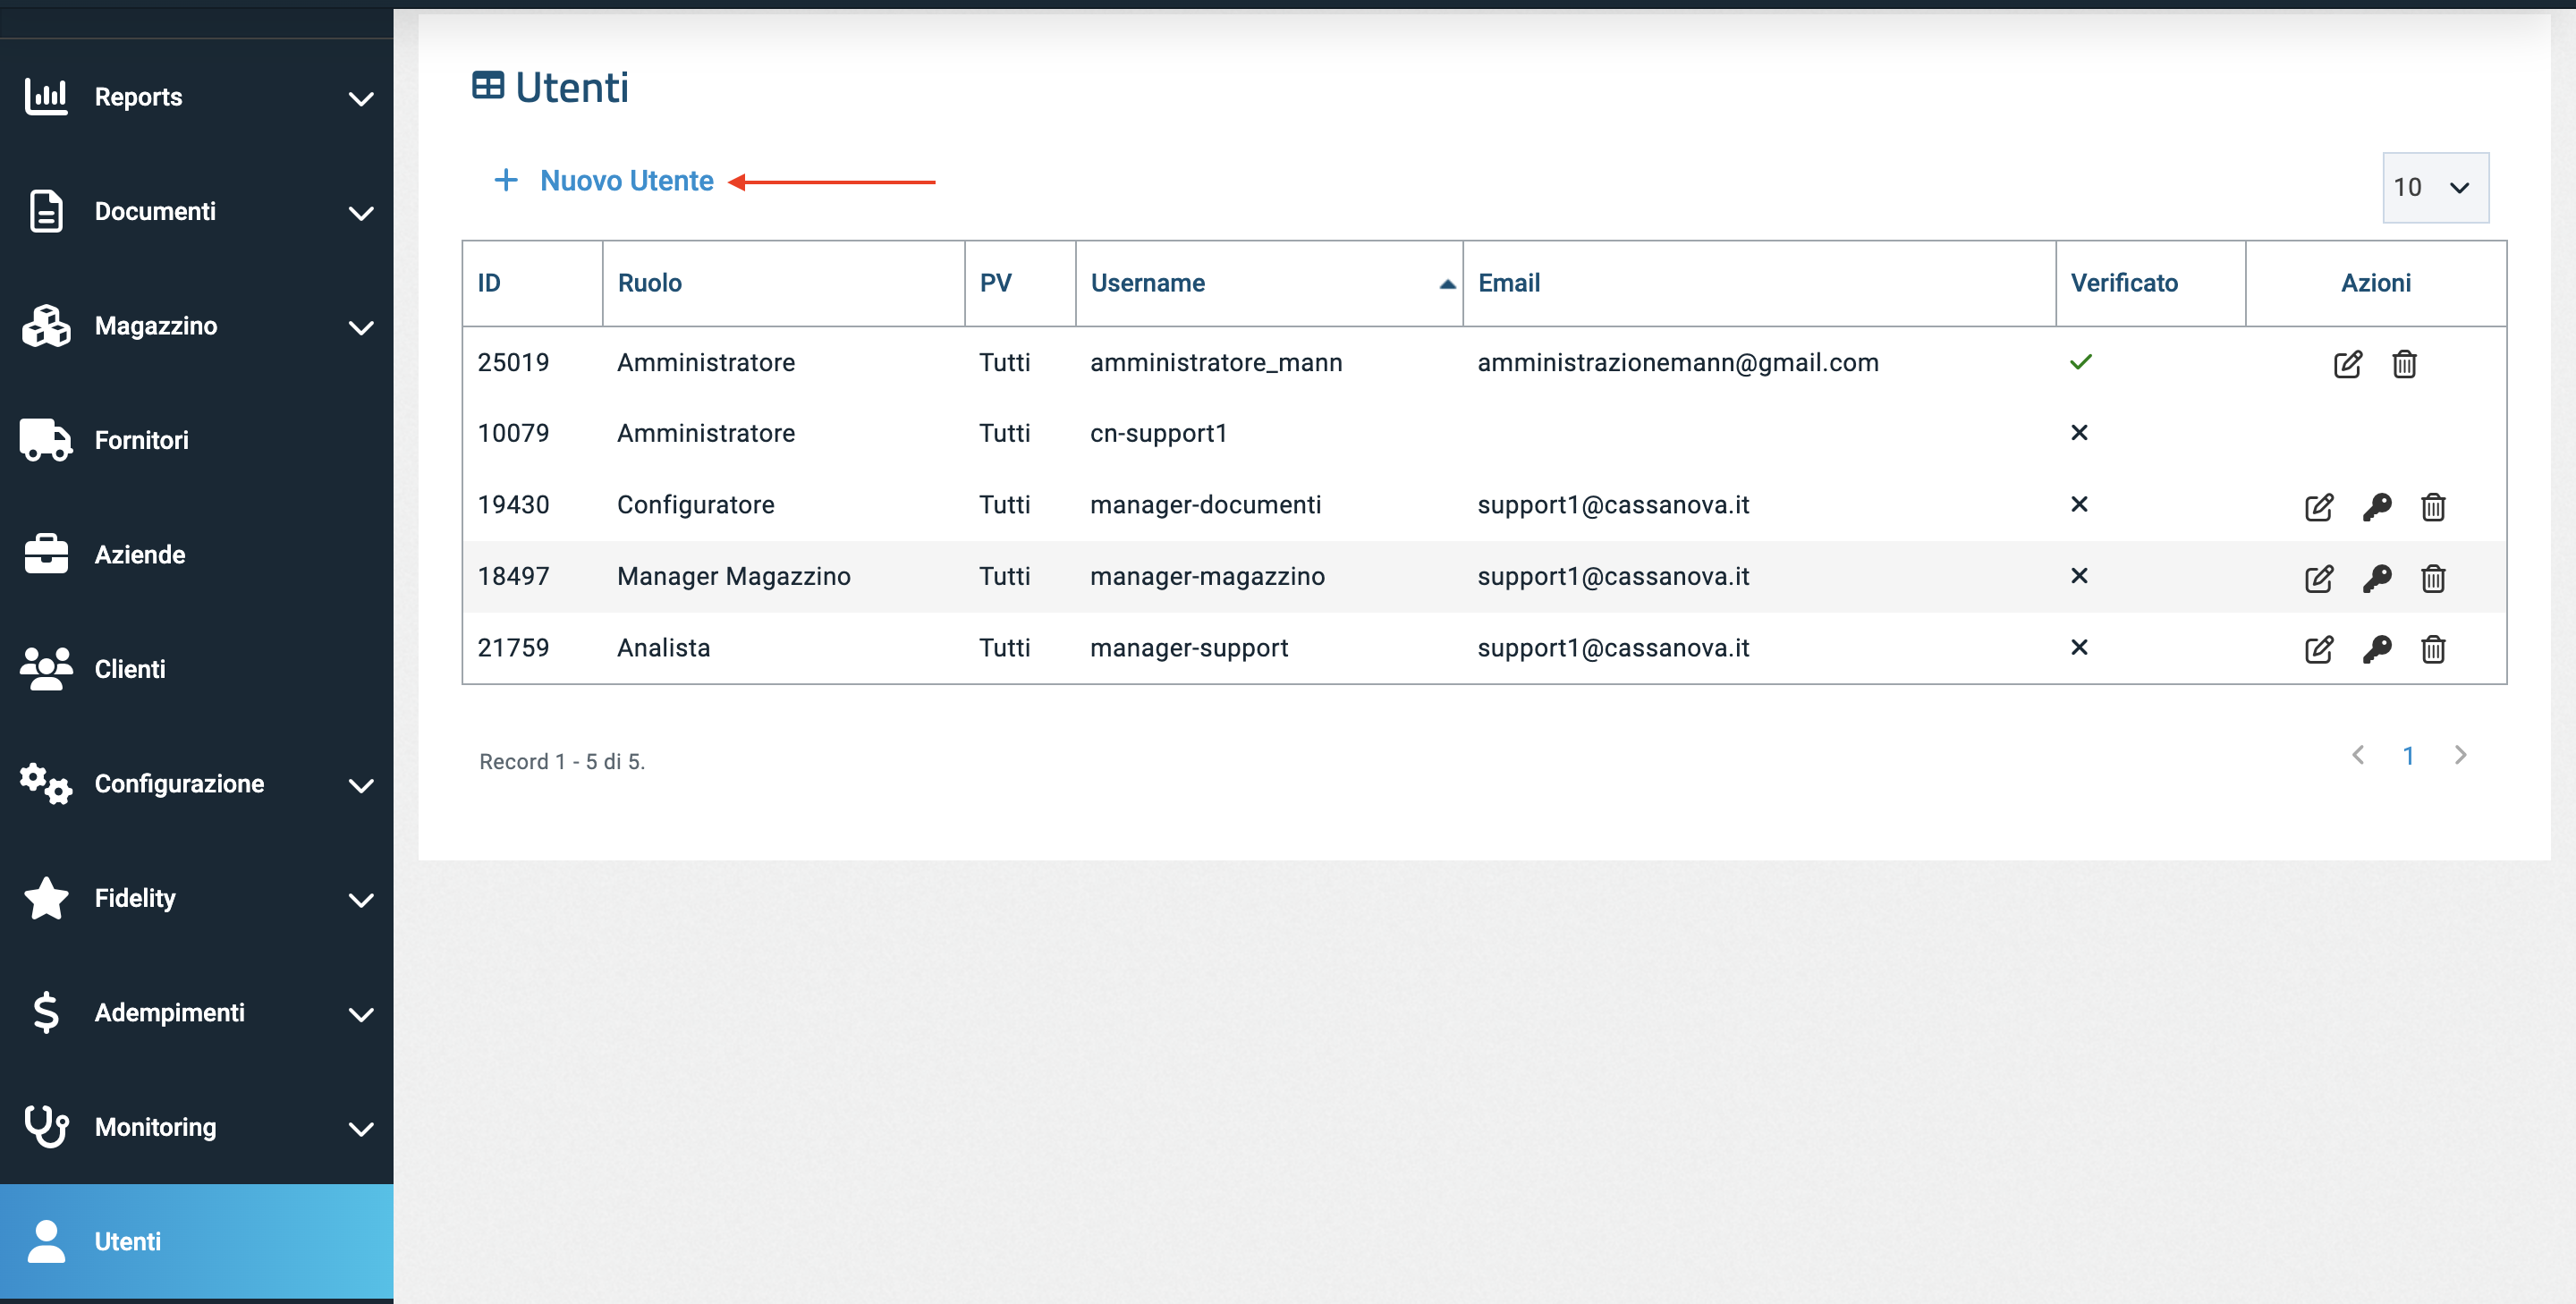The image size is (2576, 1304).
Task: Go to next page arrow in pagination
Action: tap(2460, 755)
